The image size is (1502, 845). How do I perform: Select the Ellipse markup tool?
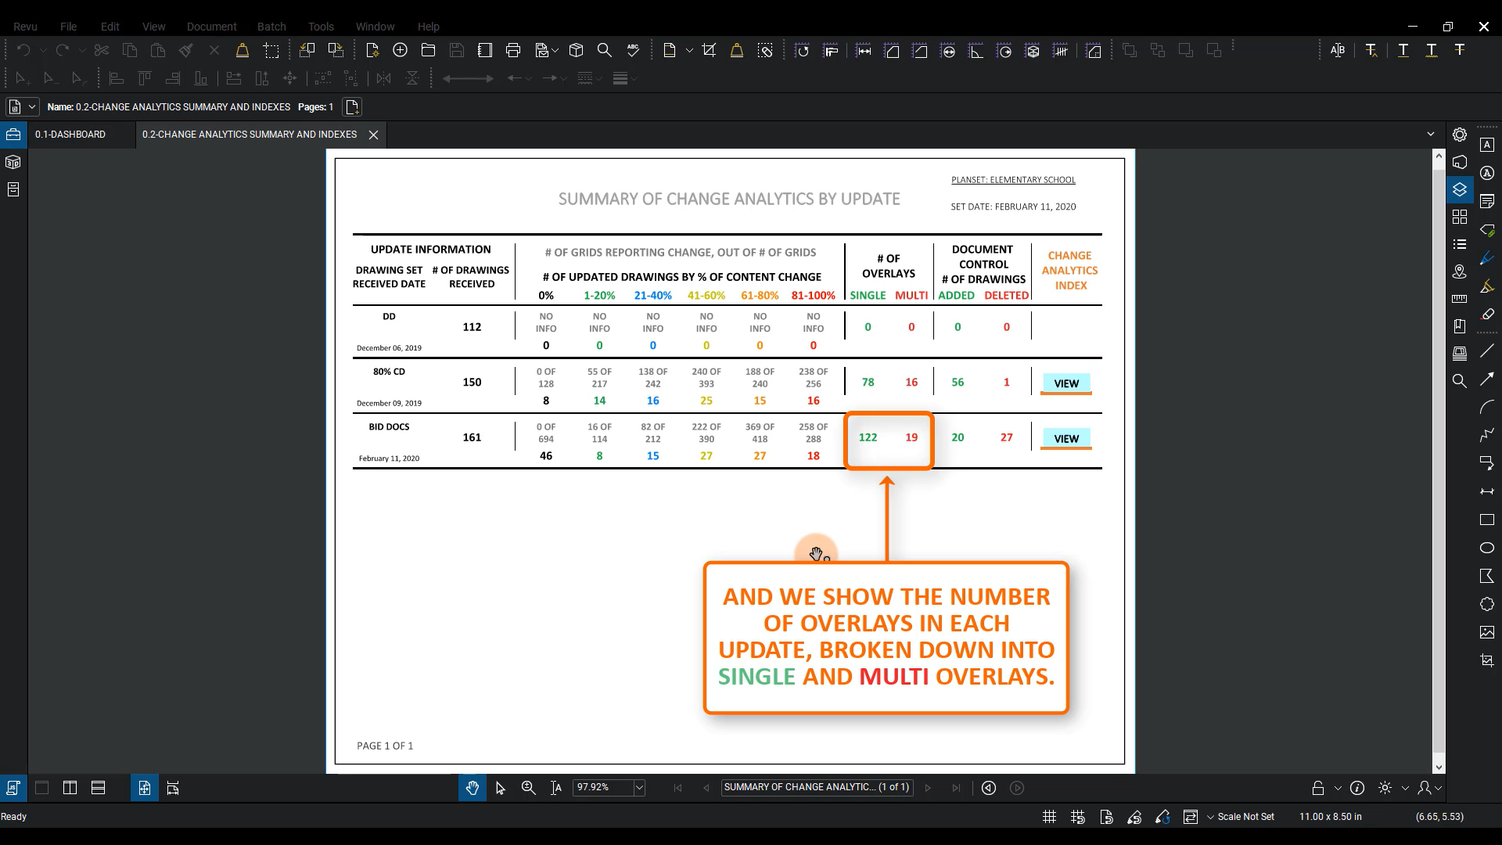[x=1487, y=548]
